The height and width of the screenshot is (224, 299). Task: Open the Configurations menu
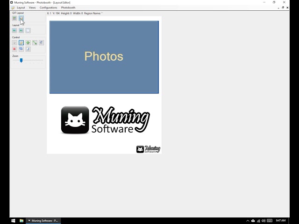tap(49, 7)
